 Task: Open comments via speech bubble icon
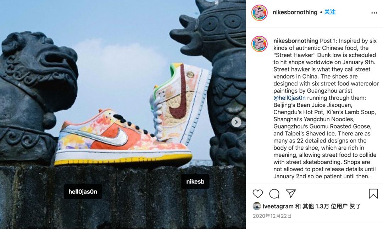point(274,194)
